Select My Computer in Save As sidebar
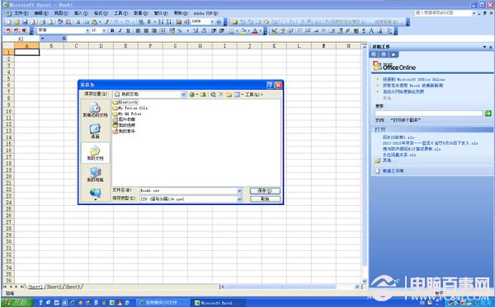Image resolution: width=495 pixels, height=307 pixels. coord(95,174)
